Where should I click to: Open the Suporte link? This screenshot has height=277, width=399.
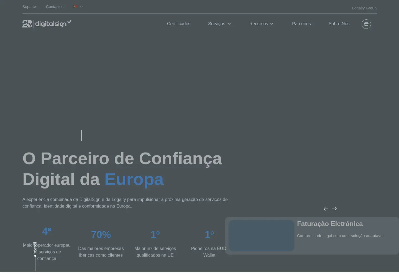pyautogui.click(x=29, y=7)
